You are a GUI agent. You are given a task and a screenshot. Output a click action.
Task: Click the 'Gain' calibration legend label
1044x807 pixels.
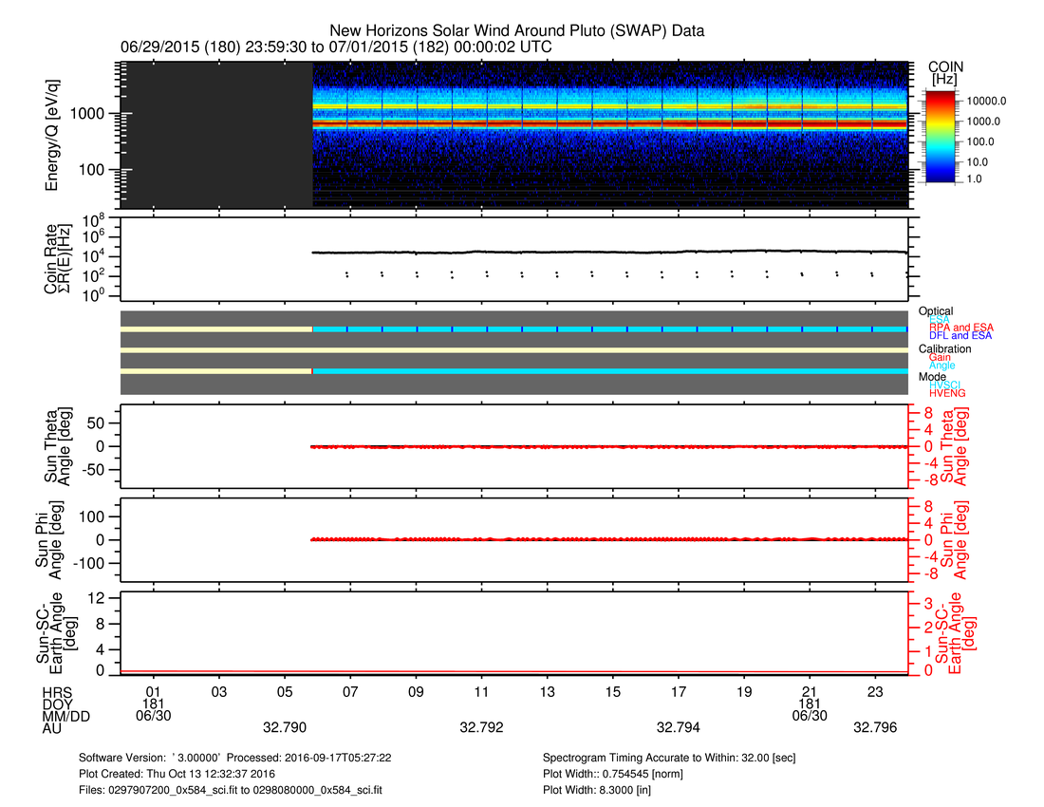[x=941, y=357]
